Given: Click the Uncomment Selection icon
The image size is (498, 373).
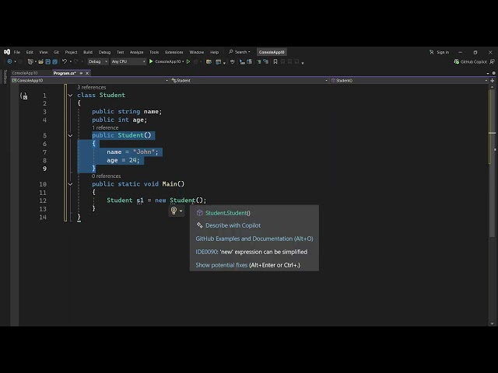Looking at the screenshot, I should (265, 61).
